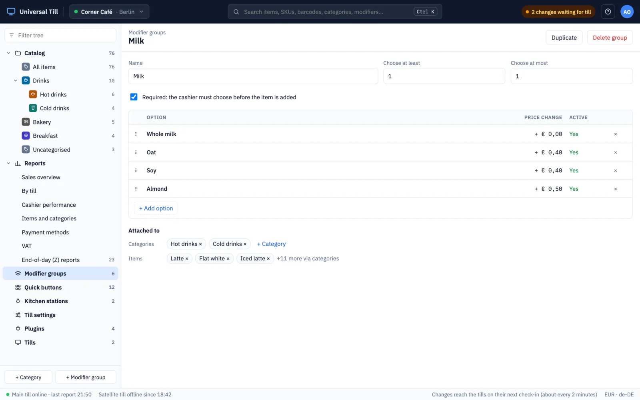Screen dimensions: 640x400
Task: Open Quick buttons in sidebar
Action: 60,287
